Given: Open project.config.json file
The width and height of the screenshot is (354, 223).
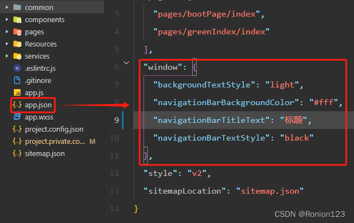Looking at the screenshot, I should (54, 129).
